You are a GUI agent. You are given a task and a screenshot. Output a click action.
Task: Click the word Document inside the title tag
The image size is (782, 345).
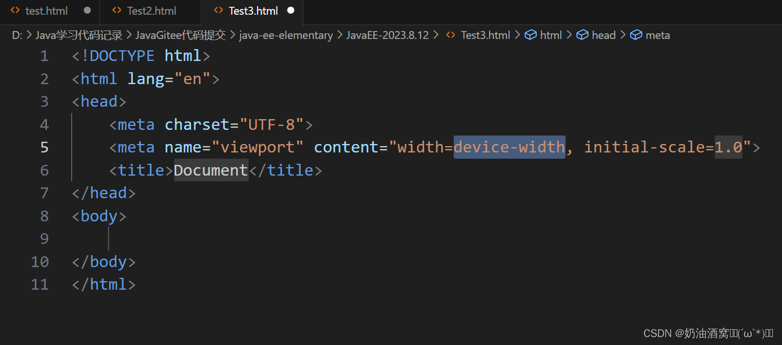210,169
